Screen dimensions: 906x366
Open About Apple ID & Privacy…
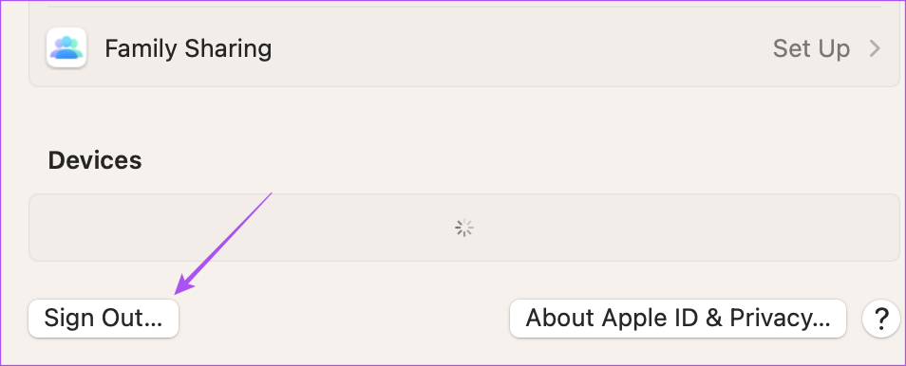[678, 318]
